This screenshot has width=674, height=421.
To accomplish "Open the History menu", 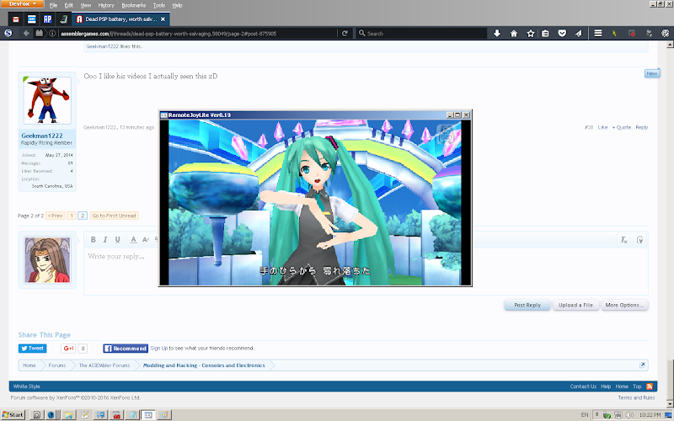I will (x=106, y=5).
